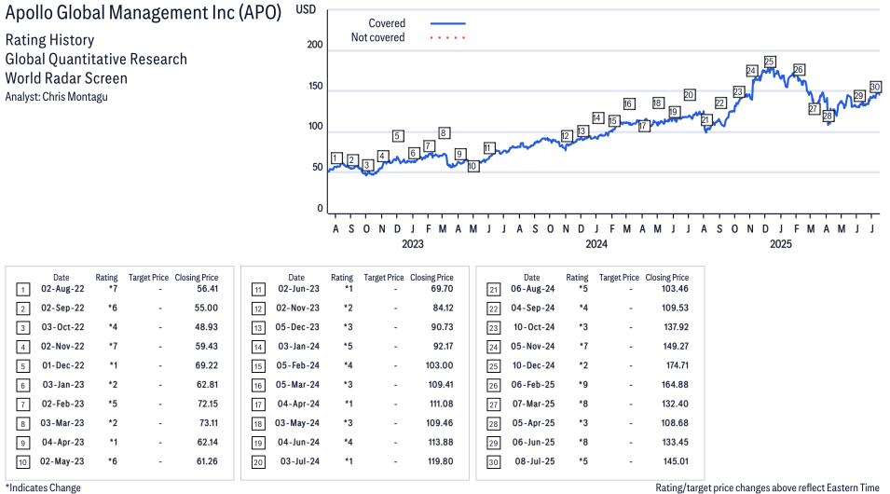
Task: Click table row number box 21
Action: 494,290
